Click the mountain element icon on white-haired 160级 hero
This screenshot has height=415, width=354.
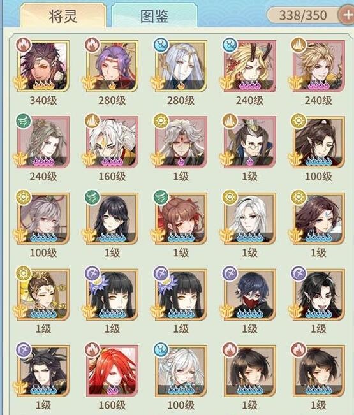tap(92, 121)
